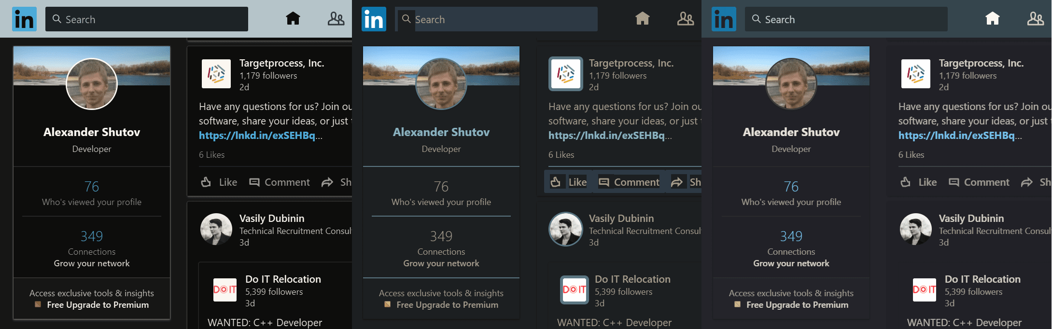Click Vasily Dubinin's avatar in the rightmost panel
The image size is (1052, 329).
[x=916, y=229]
